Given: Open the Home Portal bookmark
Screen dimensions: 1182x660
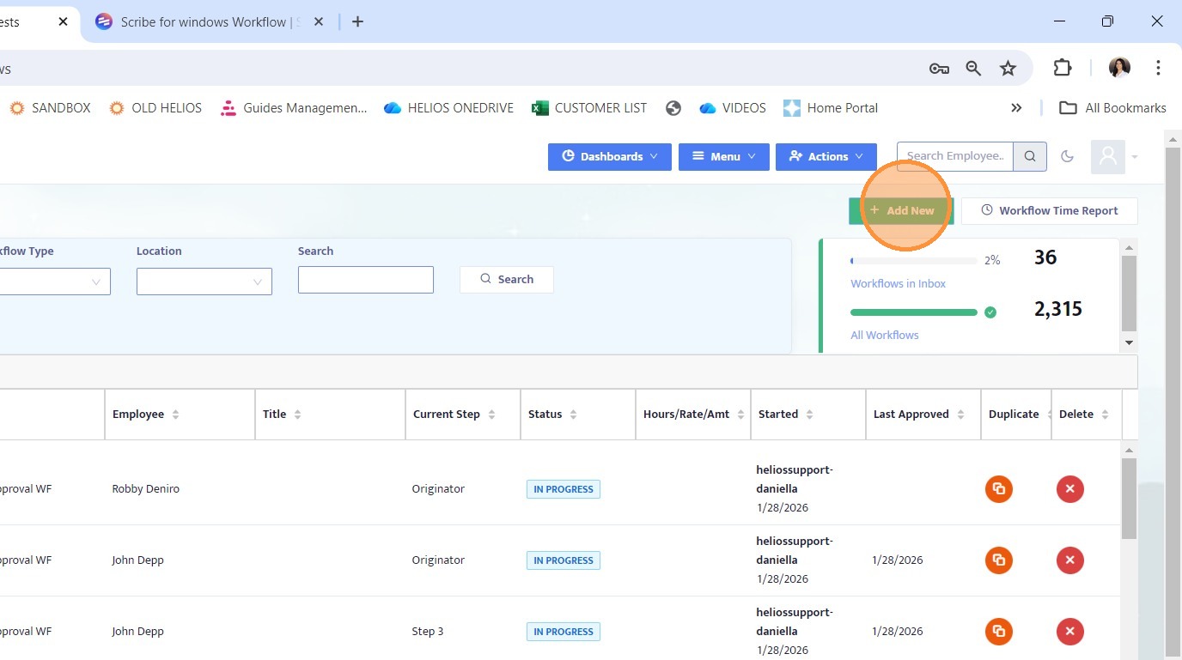Looking at the screenshot, I should [831, 108].
